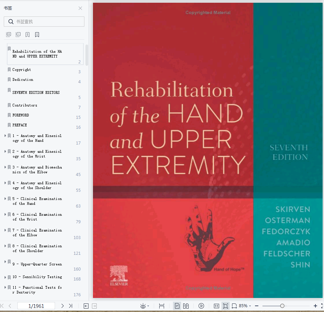Open the Copyright bookmark

22,70
